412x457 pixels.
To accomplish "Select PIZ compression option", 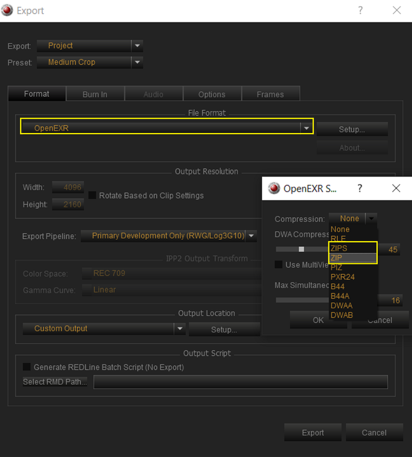I will pyautogui.click(x=353, y=267).
